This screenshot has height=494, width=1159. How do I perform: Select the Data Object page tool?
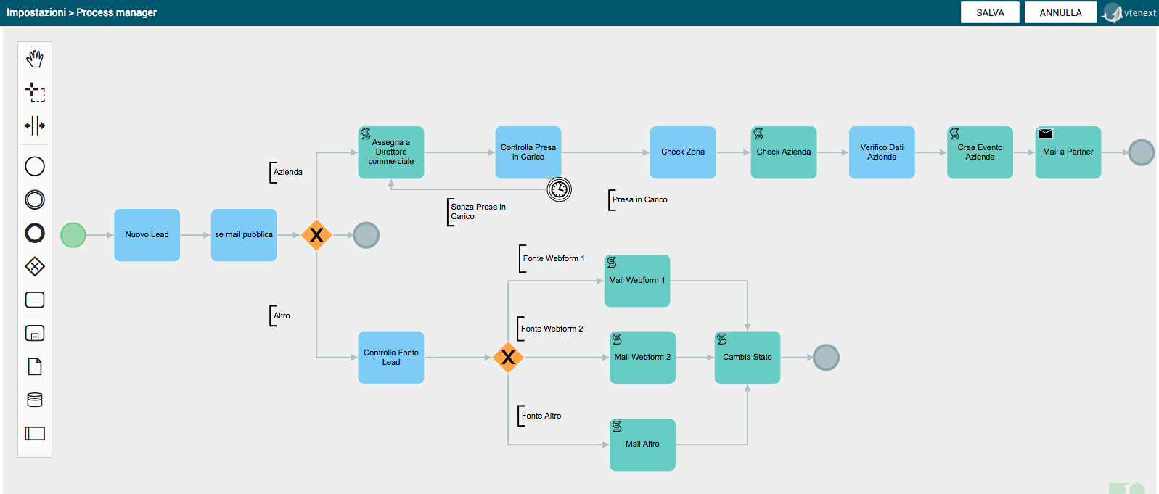pos(35,366)
